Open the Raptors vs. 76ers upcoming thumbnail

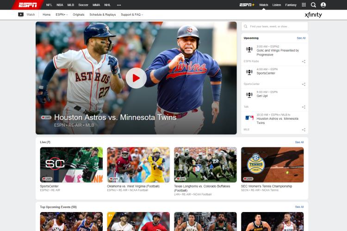pos(71,221)
